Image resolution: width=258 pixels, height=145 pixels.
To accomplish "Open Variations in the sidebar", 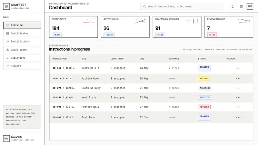I will tap(22, 58).
